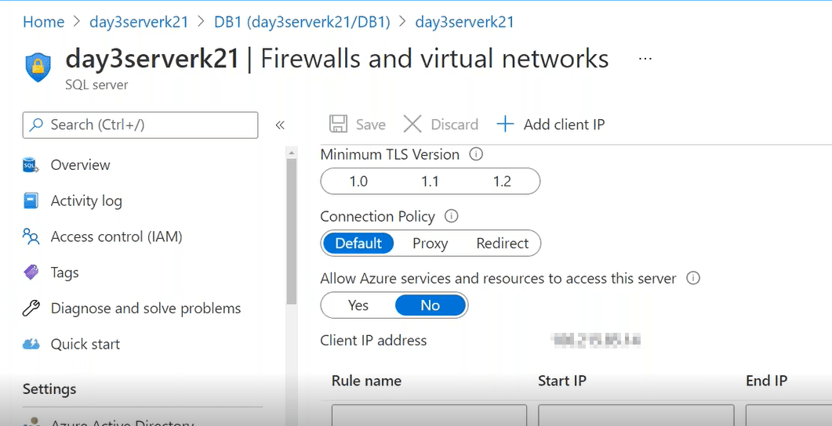Viewport: 832px width, 426px height.
Task: Click the Connection Policy info icon
Action: 451,216
